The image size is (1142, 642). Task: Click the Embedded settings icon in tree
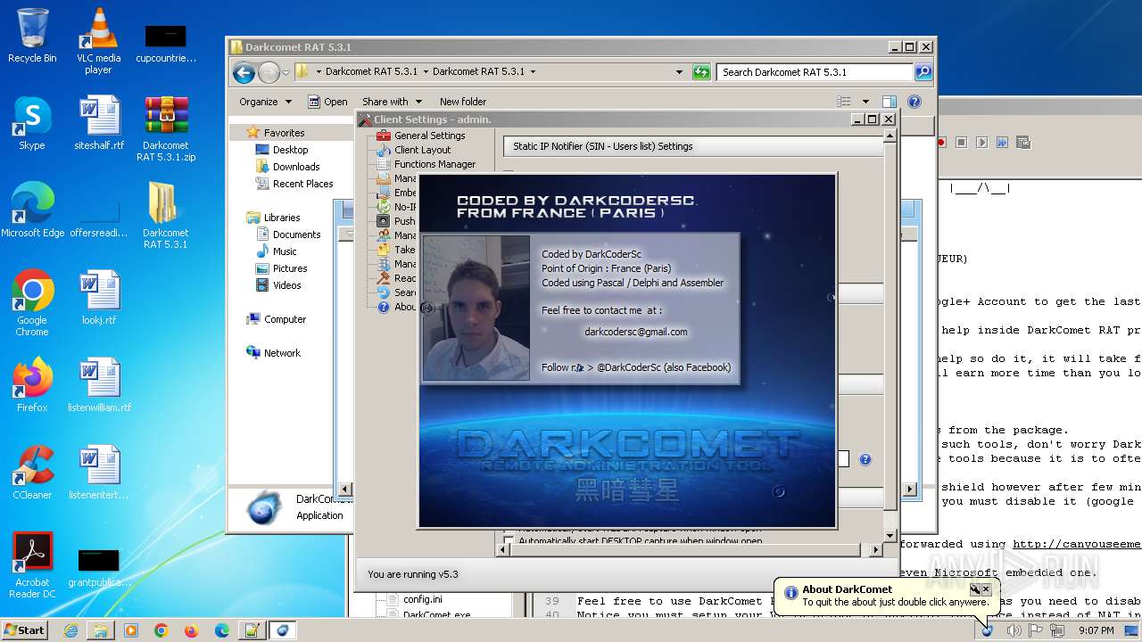pos(384,193)
